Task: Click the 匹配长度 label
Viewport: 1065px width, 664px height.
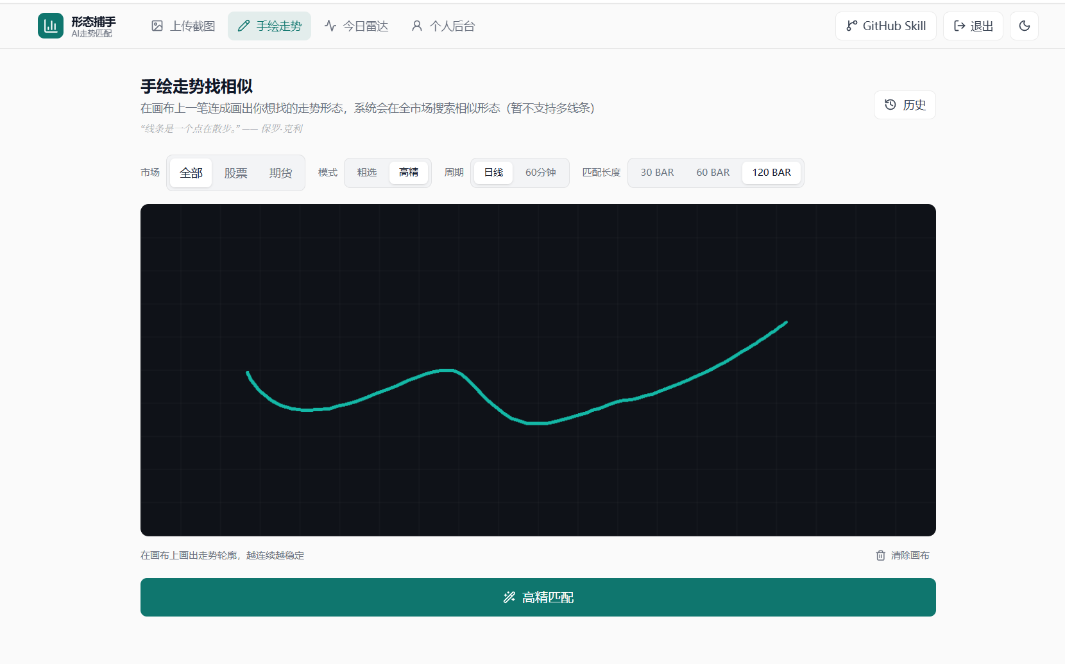Action: point(602,173)
